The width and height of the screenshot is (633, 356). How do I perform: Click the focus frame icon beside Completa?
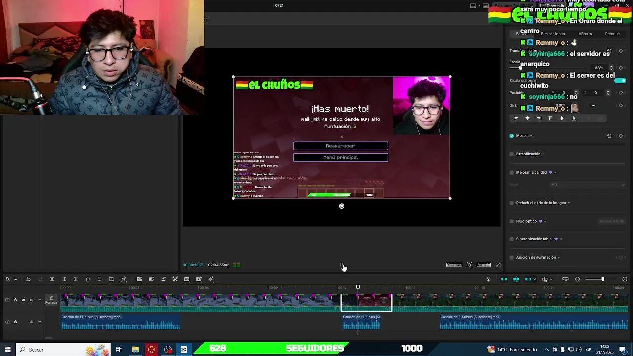(x=470, y=265)
